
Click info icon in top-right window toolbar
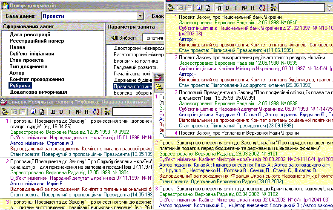[x=199, y=8]
